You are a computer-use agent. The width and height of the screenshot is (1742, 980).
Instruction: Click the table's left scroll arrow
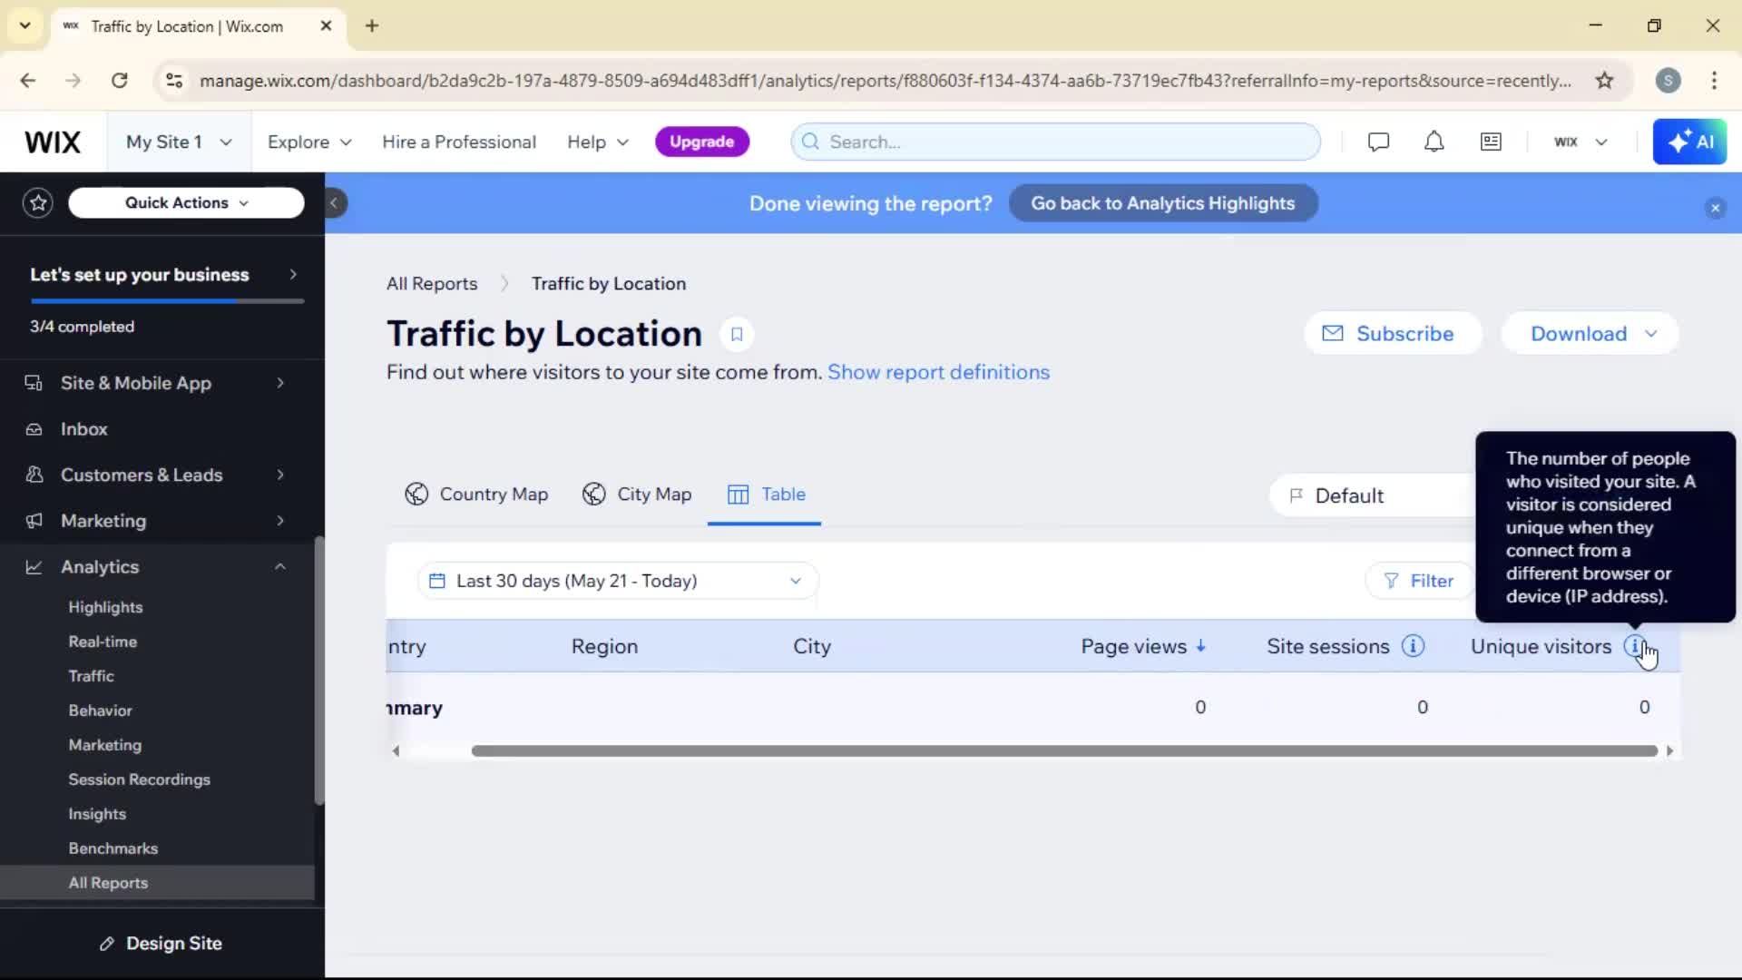pyautogui.click(x=396, y=750)
